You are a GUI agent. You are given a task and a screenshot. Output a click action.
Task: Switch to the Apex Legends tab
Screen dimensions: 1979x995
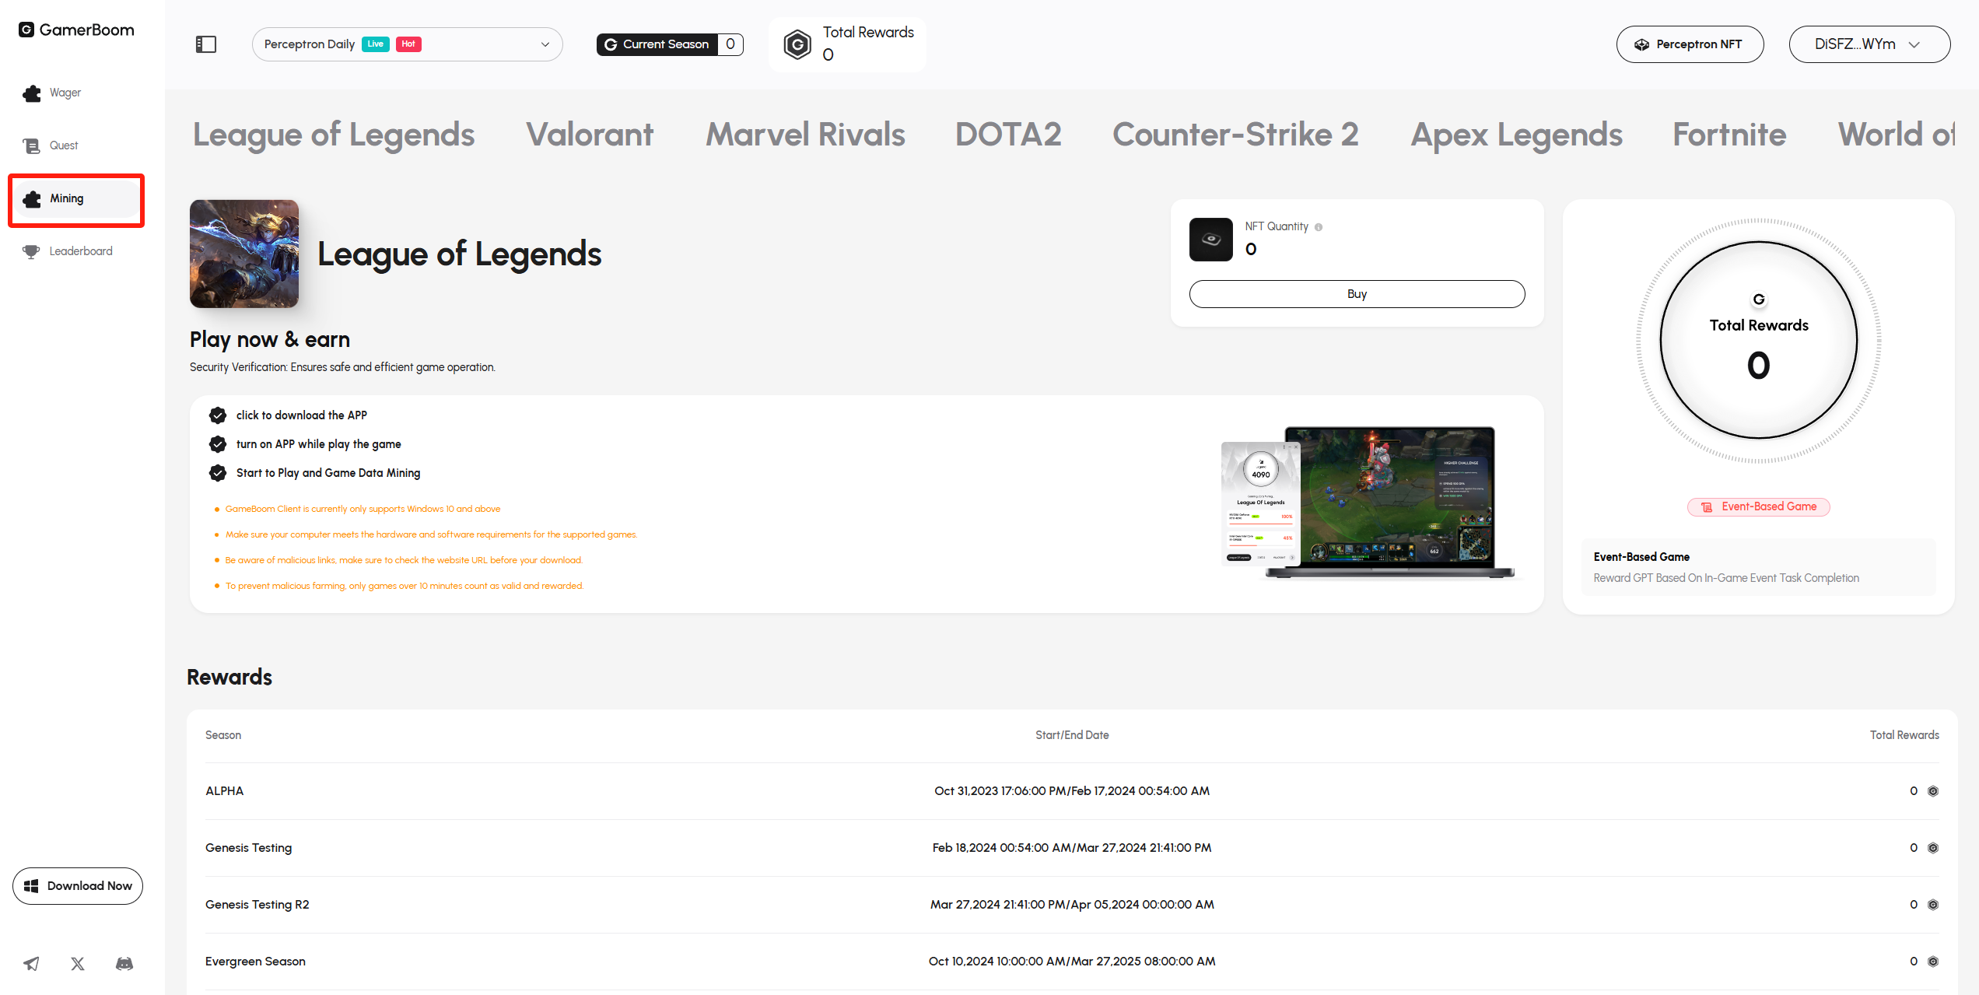(x=1516, y=135)
